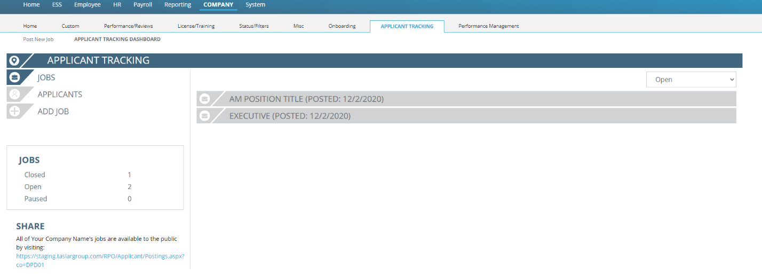Click the Paused count value 0
762x274 pixels.
(x=129, y=199)
